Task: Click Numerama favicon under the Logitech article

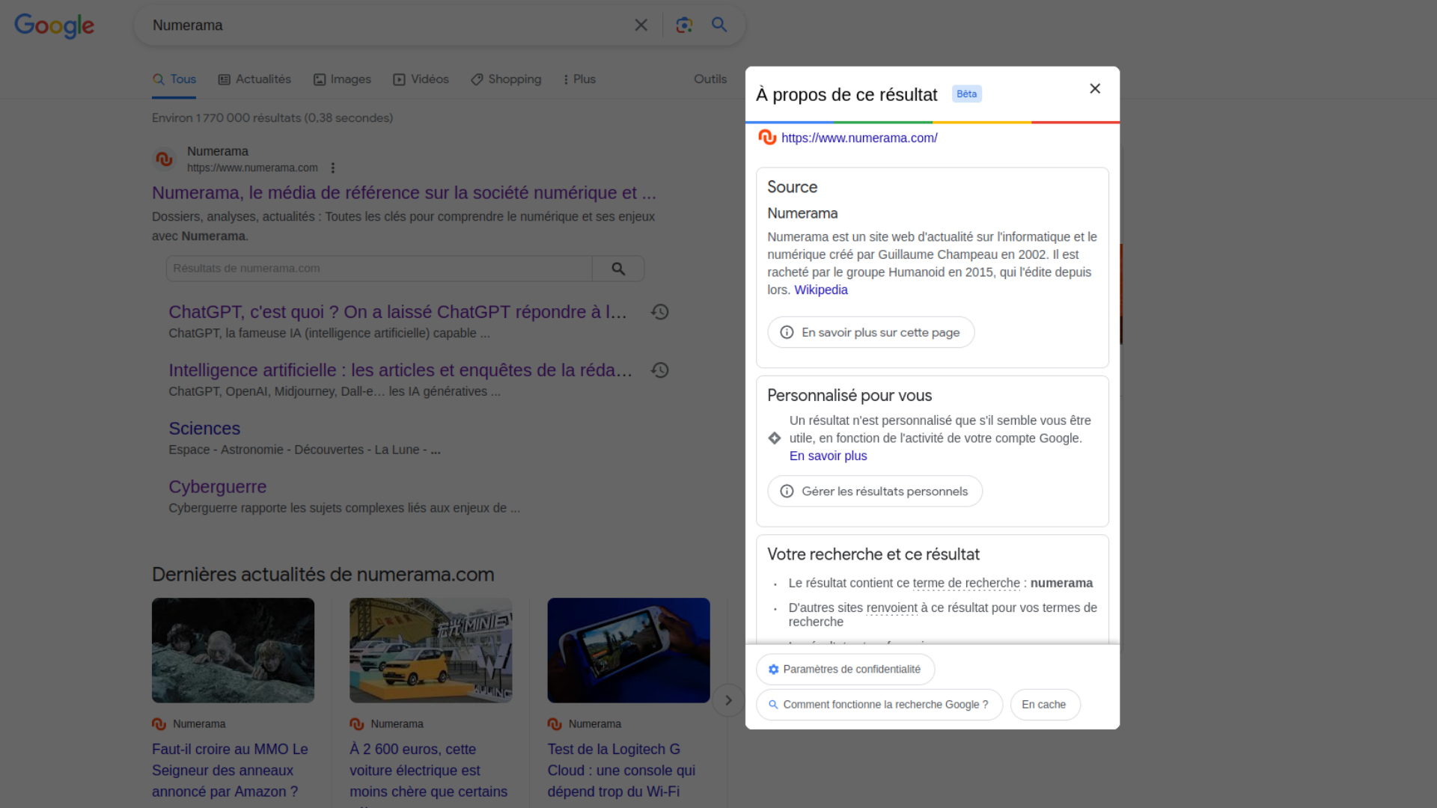Action: [555, 724]
